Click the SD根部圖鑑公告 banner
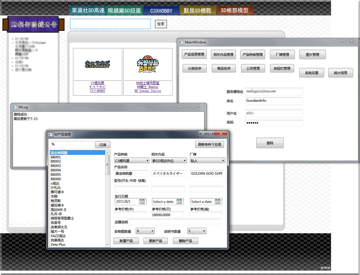Screen dimensions: 360x275 coord(33,24)
